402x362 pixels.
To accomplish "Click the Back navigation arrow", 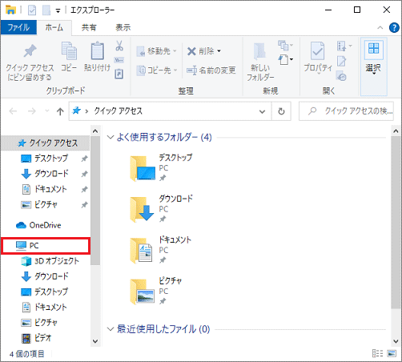I will point(13,111).
